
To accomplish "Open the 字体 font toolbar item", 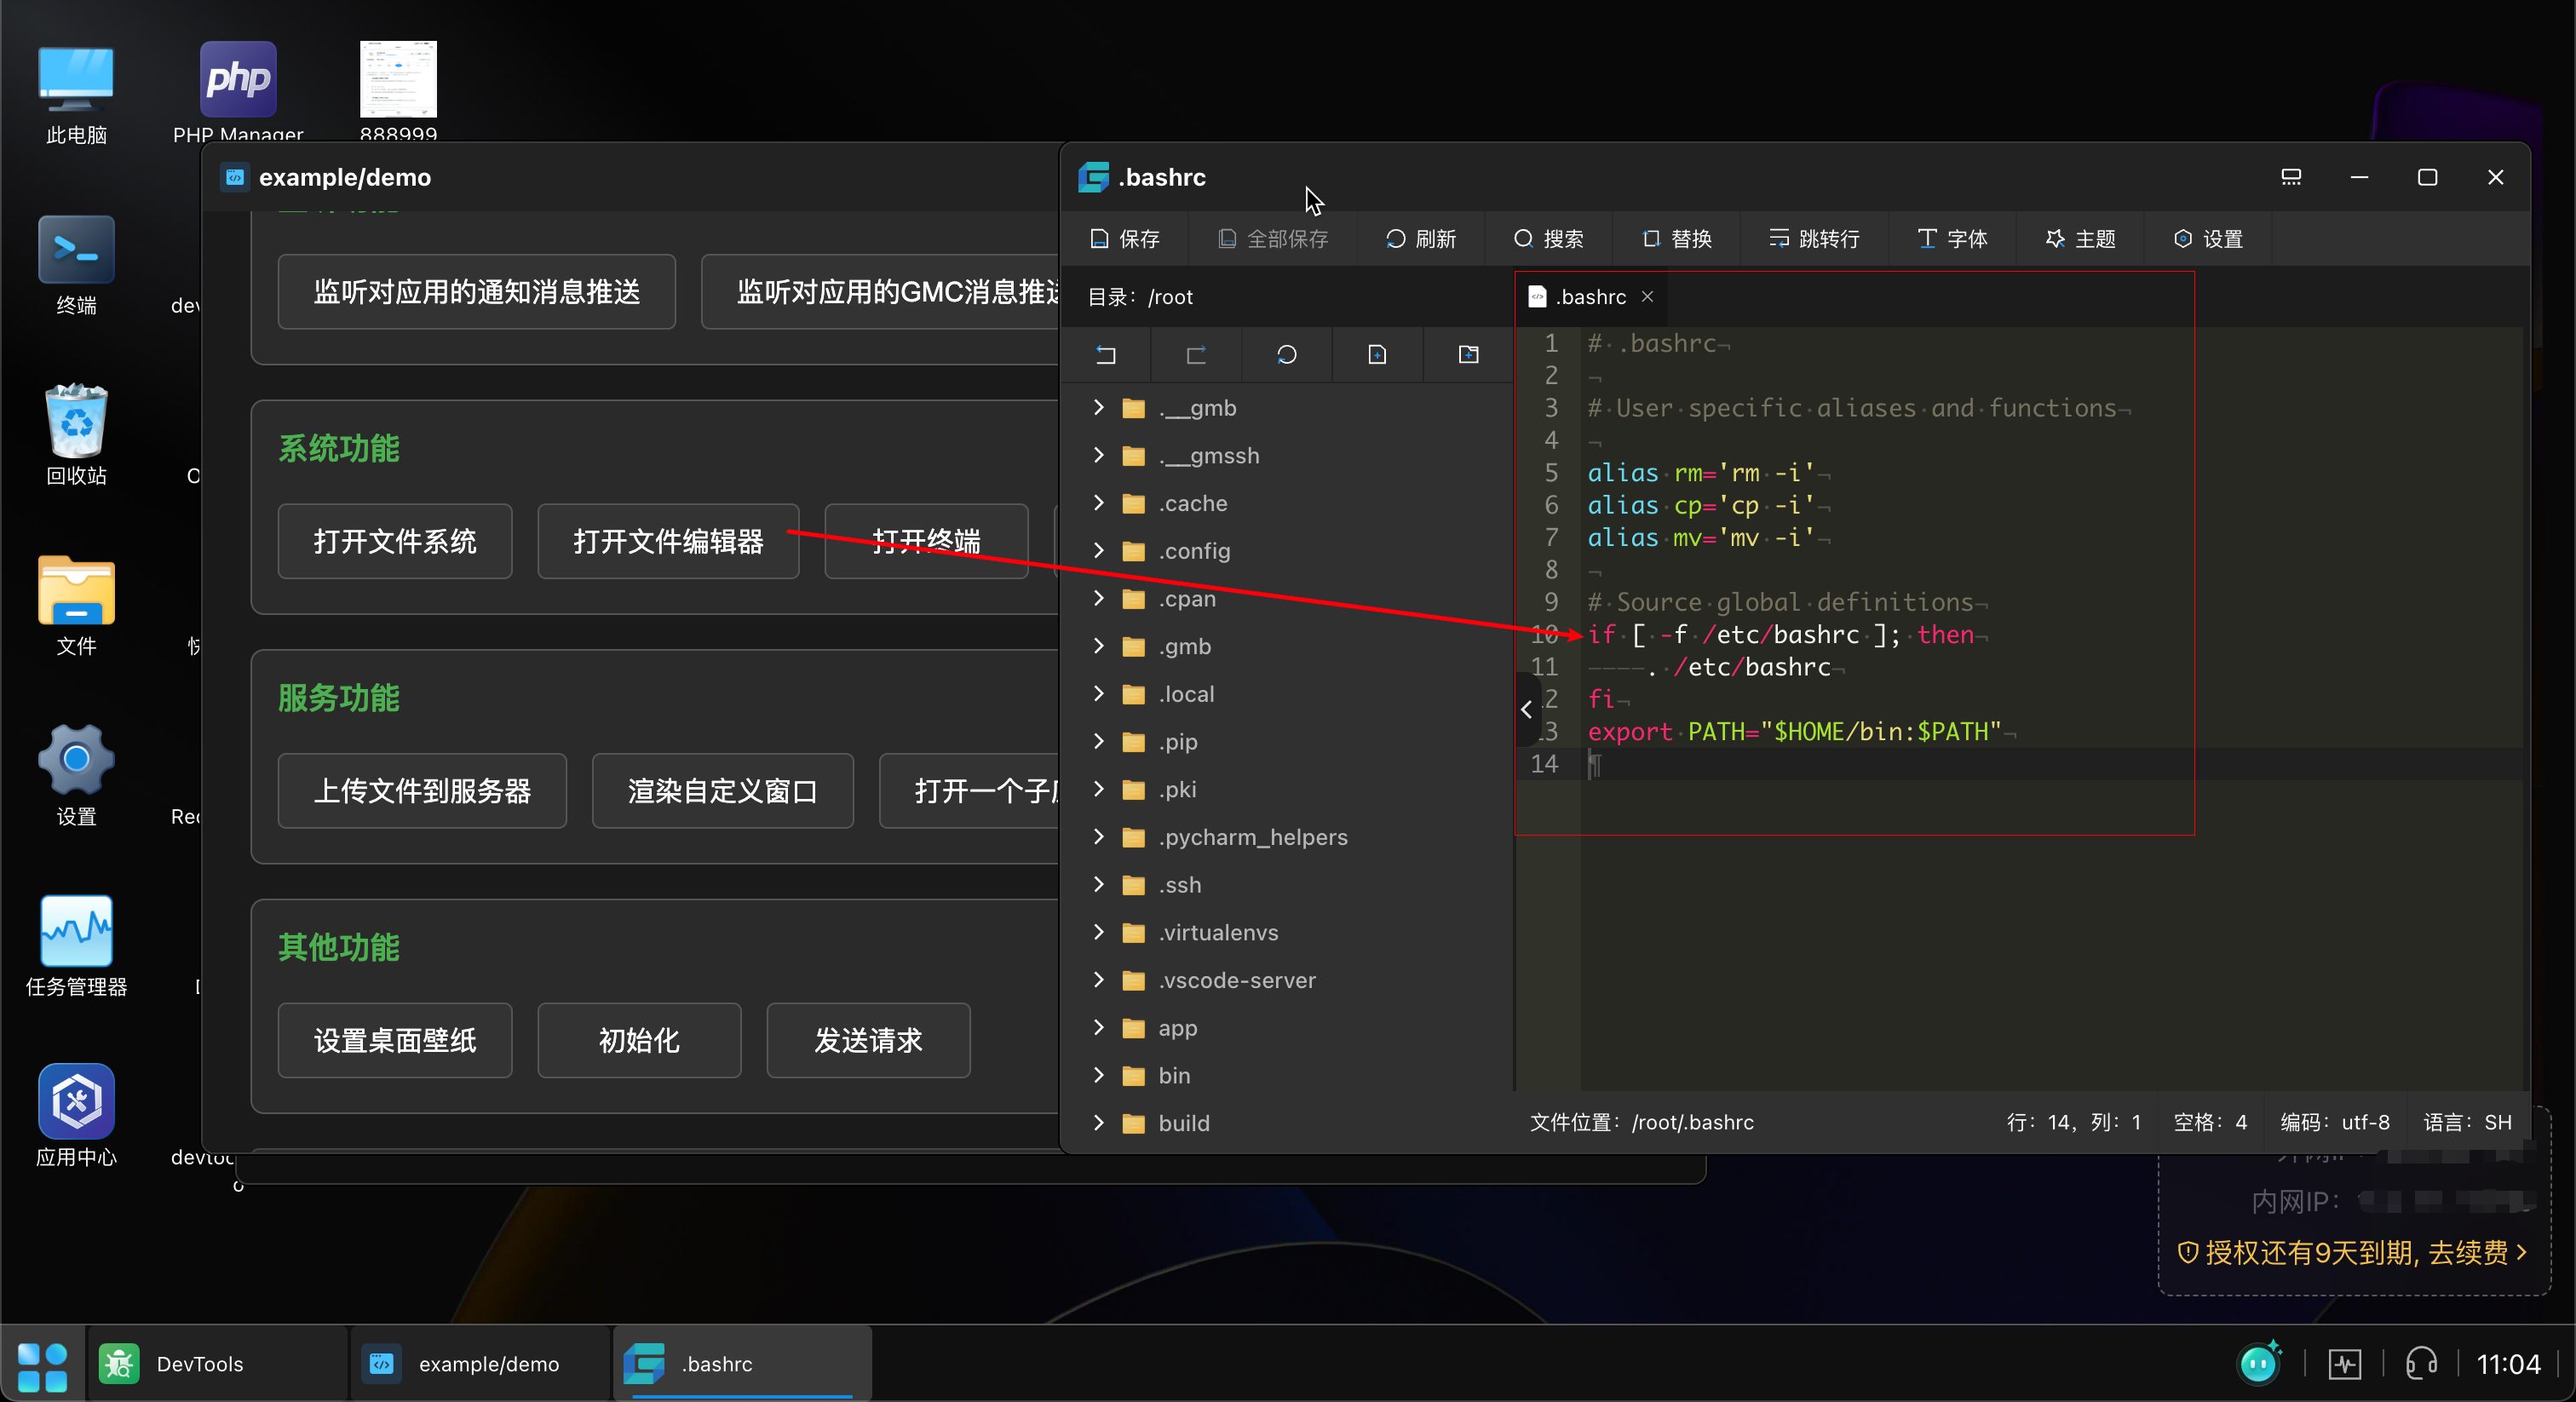I will coord(1952,239).
